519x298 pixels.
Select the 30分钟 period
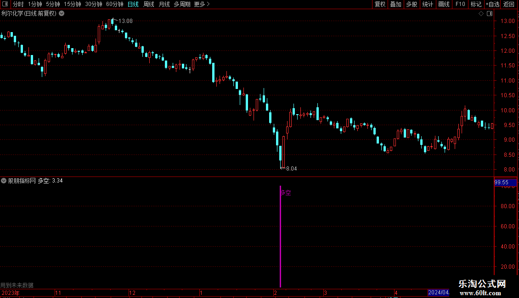(93, 4)
